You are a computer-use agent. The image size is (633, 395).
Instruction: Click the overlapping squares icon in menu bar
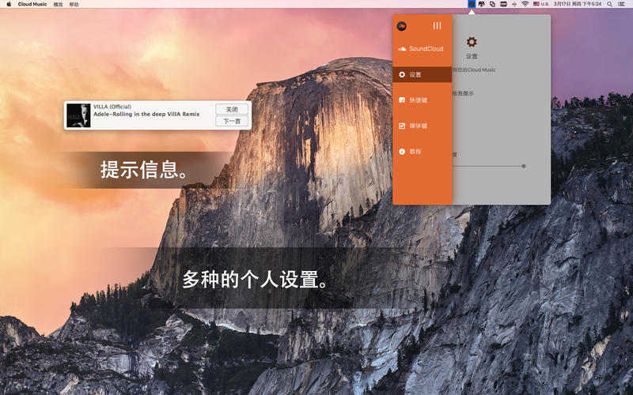pos(492,4)
